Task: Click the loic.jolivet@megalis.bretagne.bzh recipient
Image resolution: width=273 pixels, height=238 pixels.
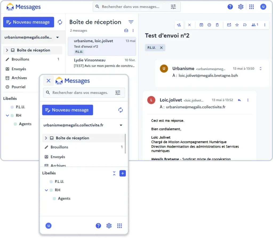Action: click(x=208, y=76)
